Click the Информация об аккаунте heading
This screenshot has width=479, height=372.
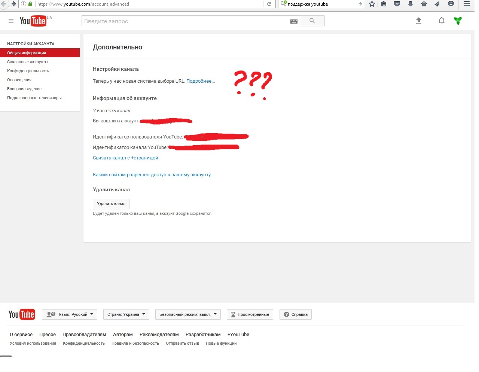pyautogui.click(x=125, y=98)
